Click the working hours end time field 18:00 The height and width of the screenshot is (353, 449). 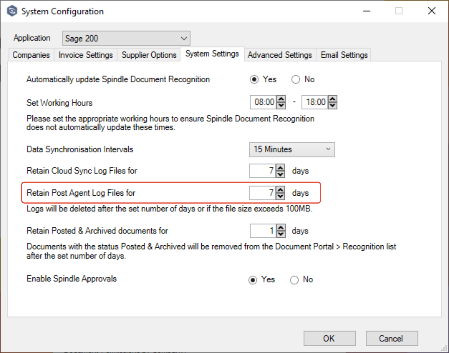pyautogui.click(x=315, y=102)
